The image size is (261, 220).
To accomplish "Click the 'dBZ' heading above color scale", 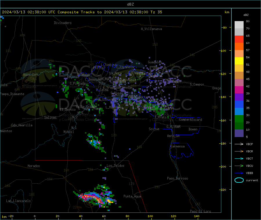I will (x=246, y=15).
